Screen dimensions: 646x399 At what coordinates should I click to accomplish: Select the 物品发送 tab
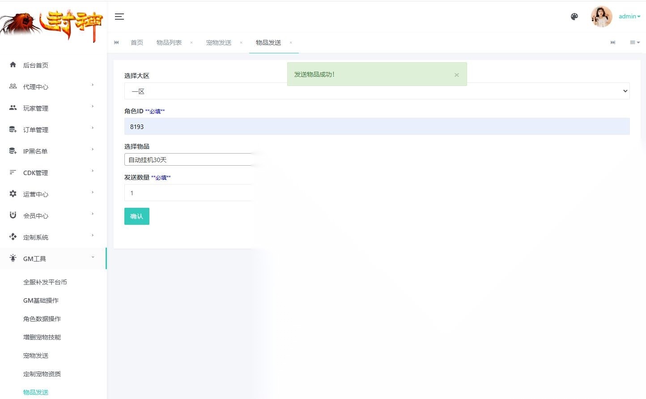click(268, 43)
